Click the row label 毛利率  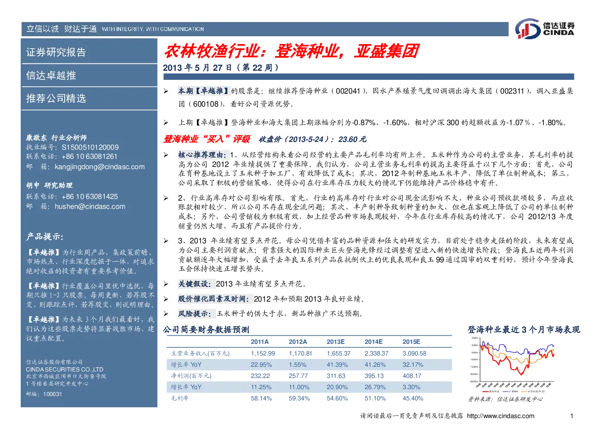coord(179,398)
